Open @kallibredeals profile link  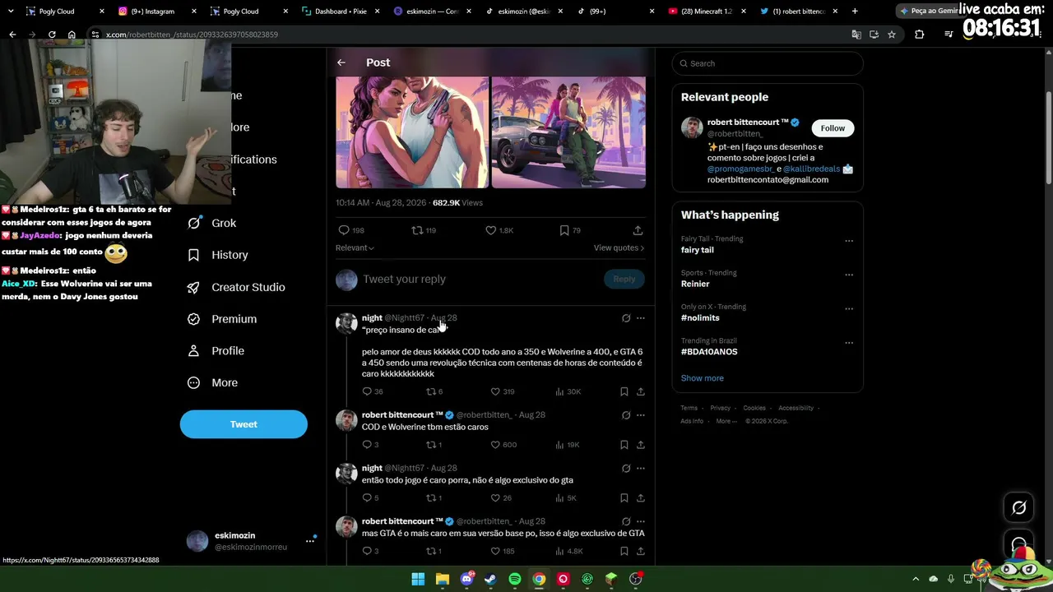(811, 169)
